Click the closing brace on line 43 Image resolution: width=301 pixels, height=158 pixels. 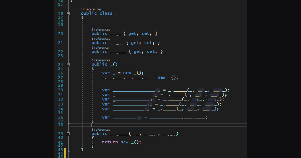click(x=82, y=149)
